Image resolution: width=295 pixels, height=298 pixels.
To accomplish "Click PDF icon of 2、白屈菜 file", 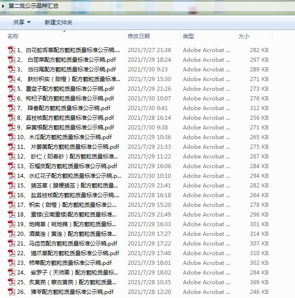I will click(12, 60).
